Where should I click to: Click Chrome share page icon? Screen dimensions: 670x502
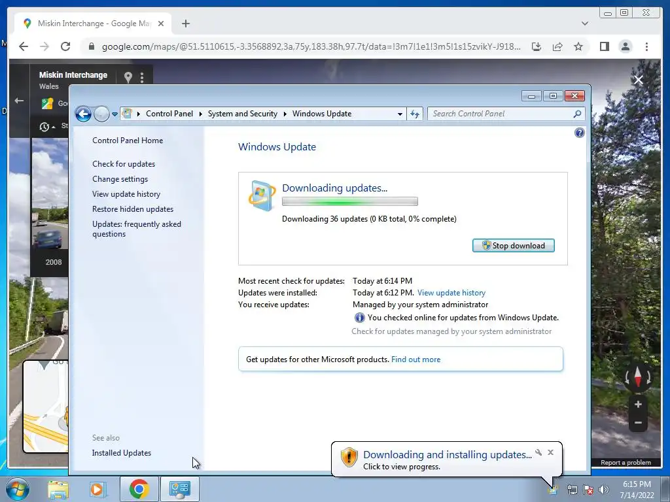(x=557, y=46)
